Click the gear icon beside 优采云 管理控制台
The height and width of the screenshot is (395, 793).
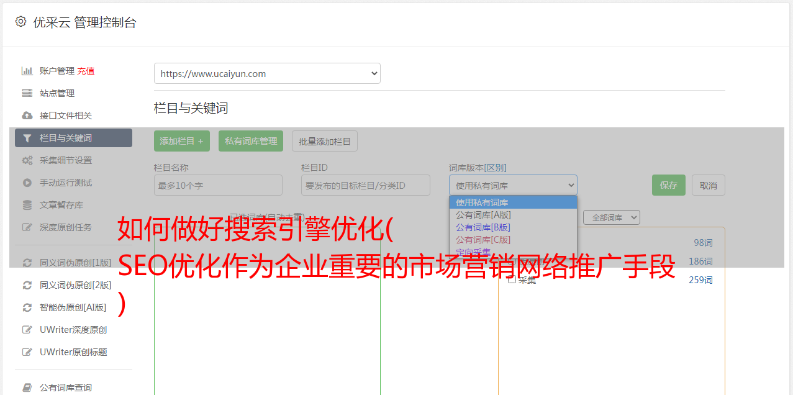tap(20, 22)
